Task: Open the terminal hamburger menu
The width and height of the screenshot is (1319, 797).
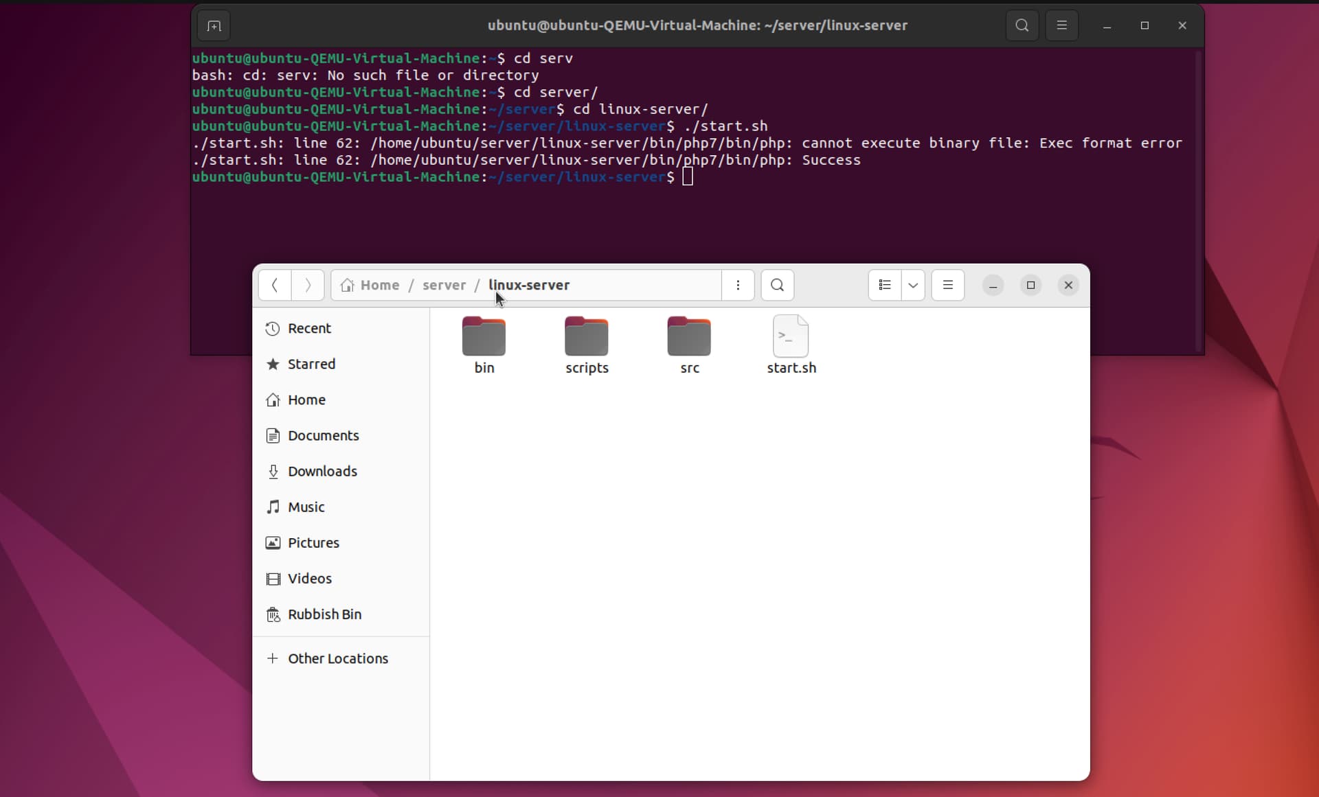Action: point(1061,26)
